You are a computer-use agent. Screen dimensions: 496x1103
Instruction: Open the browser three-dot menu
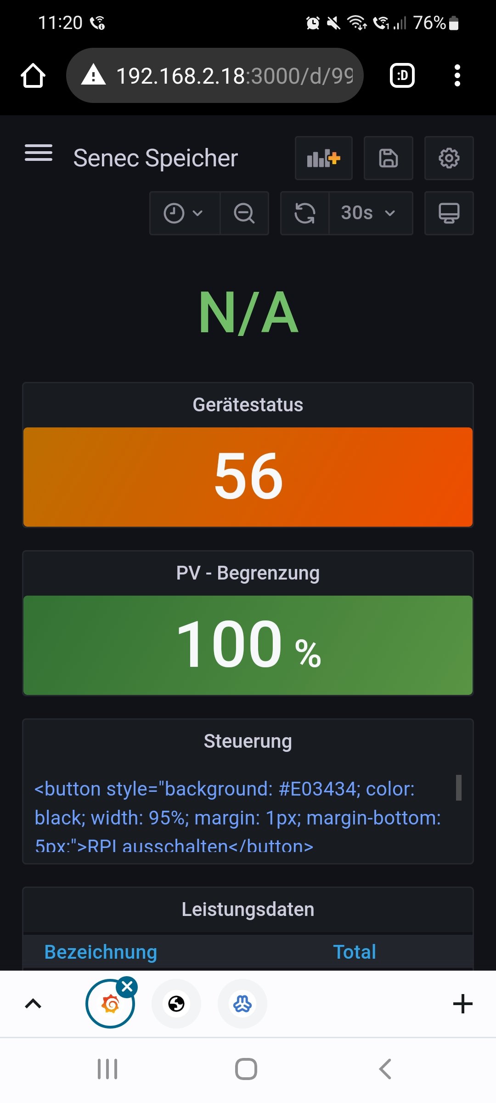457,75
